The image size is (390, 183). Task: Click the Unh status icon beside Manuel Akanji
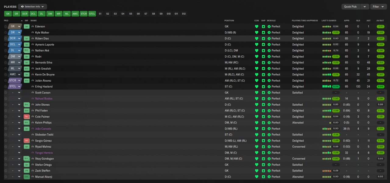click(27, 177)
